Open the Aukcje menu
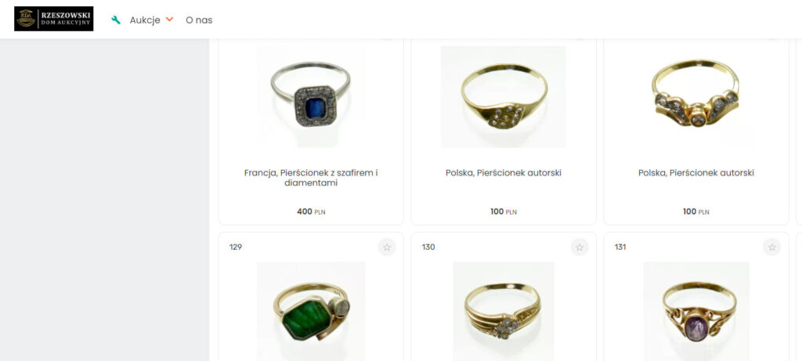The height and width of the screenshot is (361, 802). (145, 20)
